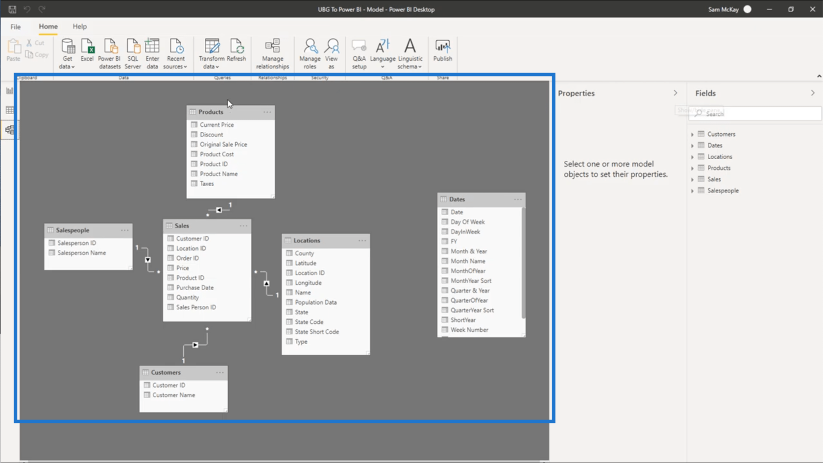Click the Dates table vertical scrollbar

pyautogui.click(x=523, y=263)
